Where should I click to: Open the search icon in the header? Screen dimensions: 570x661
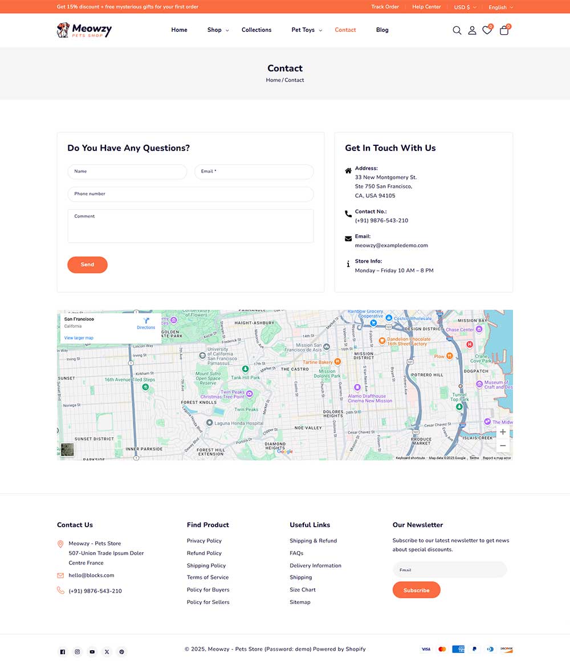(x=457, y=30)
